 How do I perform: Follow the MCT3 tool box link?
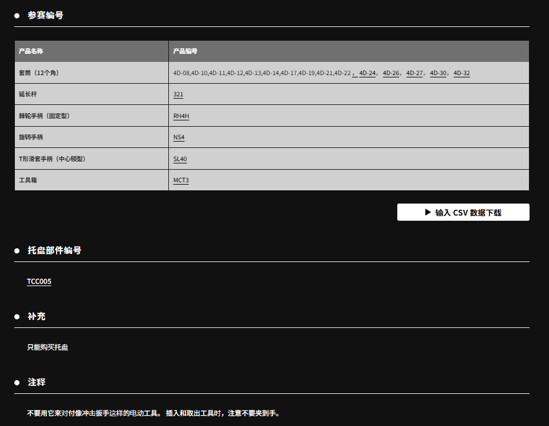(x=181, y=181)
